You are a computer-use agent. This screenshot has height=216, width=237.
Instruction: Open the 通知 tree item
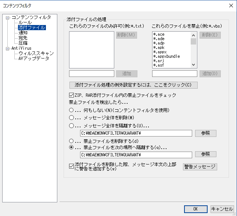(x=23, y=33)
